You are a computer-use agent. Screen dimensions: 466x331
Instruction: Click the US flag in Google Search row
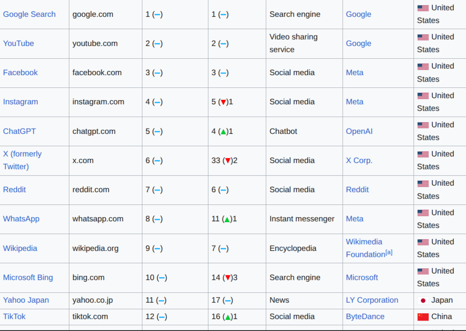coord(423,8)
